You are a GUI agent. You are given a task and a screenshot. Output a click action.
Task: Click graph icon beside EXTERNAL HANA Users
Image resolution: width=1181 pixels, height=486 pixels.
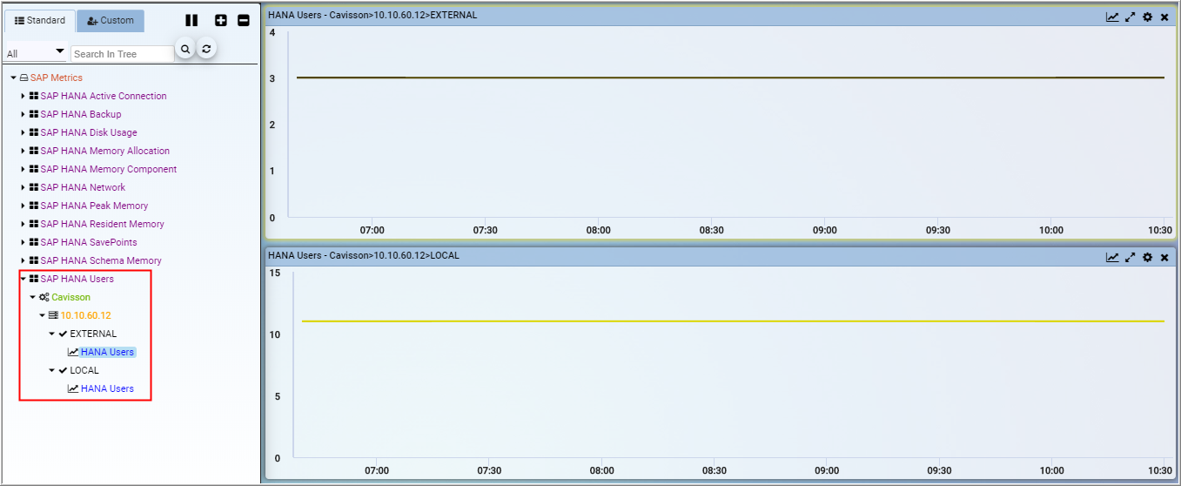tap(73, 353)
